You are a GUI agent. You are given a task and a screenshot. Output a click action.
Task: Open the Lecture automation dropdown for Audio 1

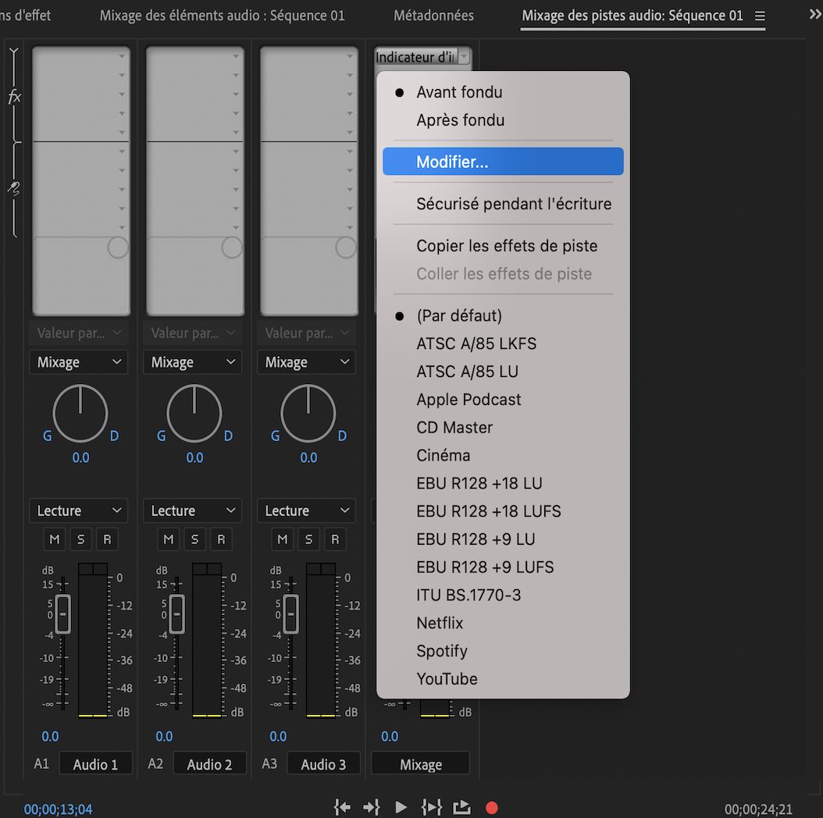[x=78, y=510]
